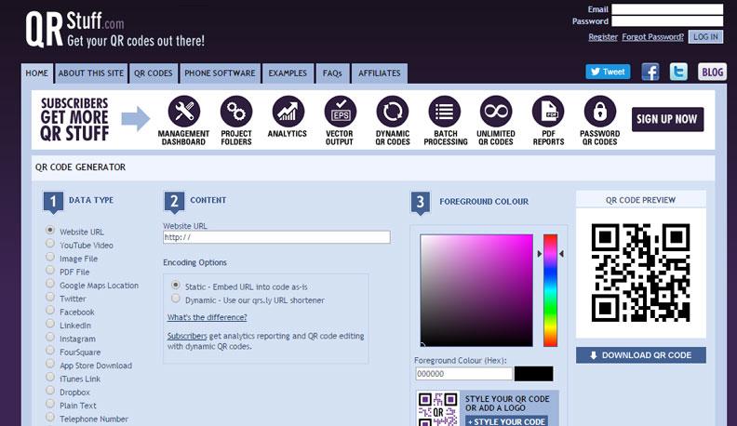Select the Twitter data type radio
The image size is (737, 426).
(50, 297)
